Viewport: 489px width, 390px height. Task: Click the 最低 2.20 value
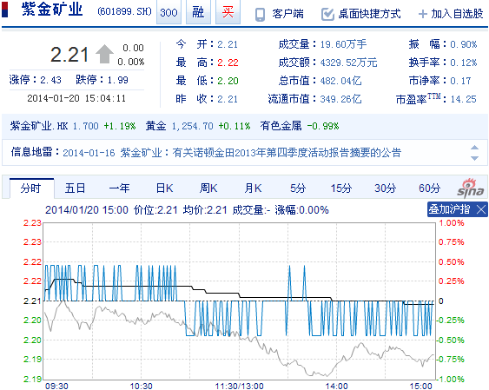tap(228, 81)
